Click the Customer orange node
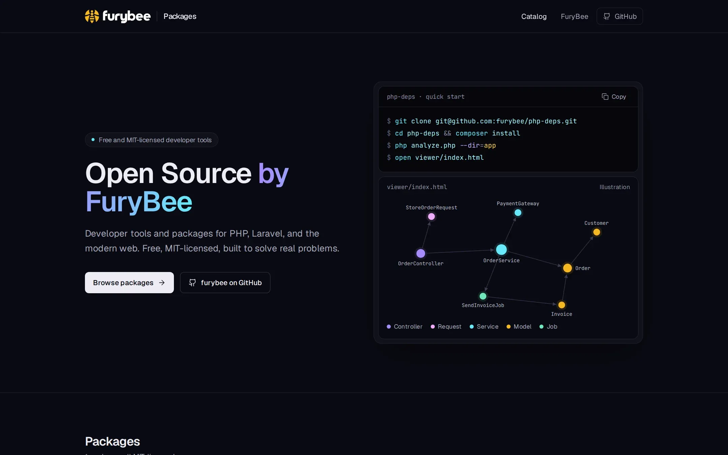Image resolution: width=728 pixels, height=455 pixels. (597, 232)
